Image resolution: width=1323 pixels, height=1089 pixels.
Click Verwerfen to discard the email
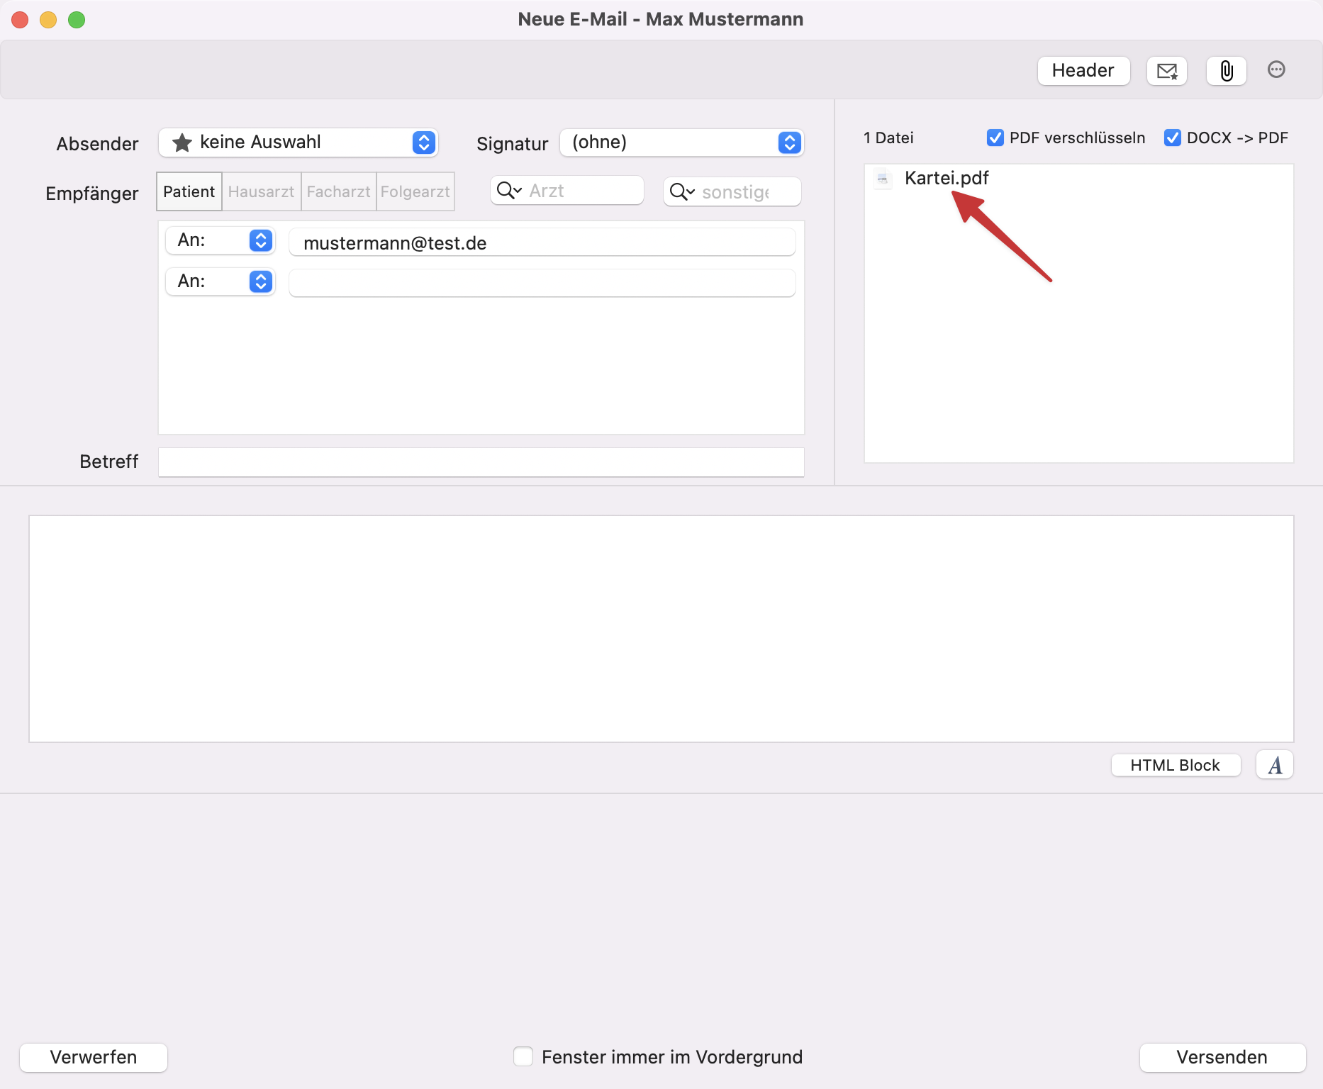94,1057
